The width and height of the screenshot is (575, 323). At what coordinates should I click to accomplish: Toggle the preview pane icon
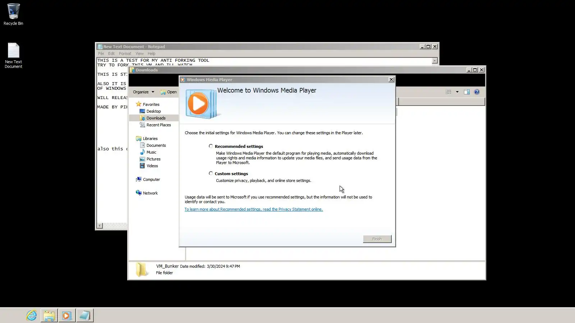click(x=467, y=92)
